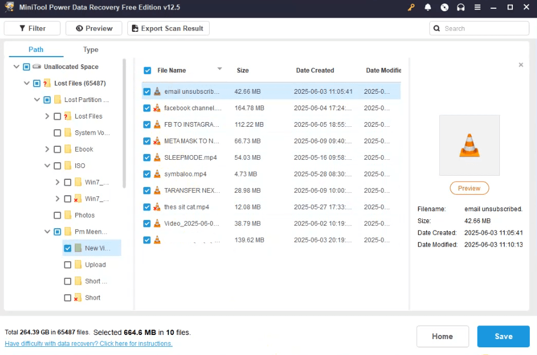This screenshot has width=537, height=355.
Task: Collapse the ISO folder node
Action: click(47, 166)
